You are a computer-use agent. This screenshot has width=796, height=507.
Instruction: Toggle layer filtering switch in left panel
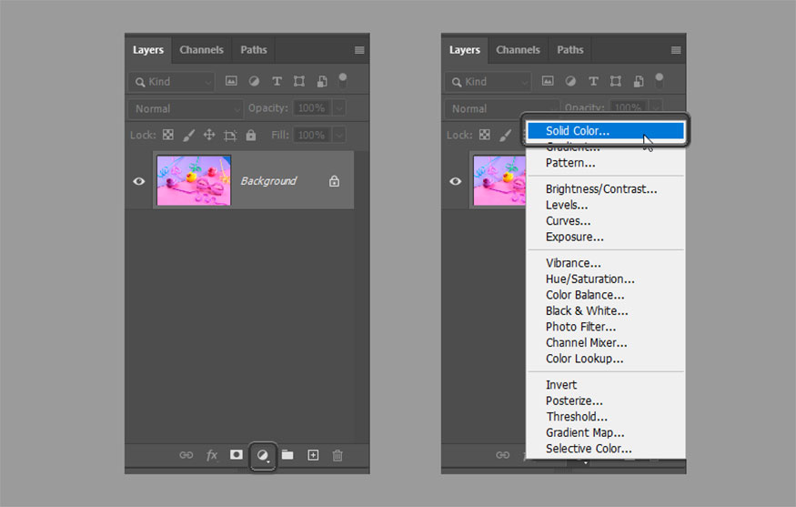click(x=343, y=80)
